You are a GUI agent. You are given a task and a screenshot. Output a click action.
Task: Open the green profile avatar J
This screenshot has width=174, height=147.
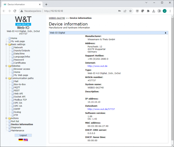click(165, 11)
